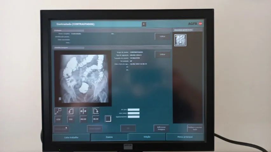The image size is (271, 152).
Task: Click the patient full name Contrastado value
Action: coord(76,34)
